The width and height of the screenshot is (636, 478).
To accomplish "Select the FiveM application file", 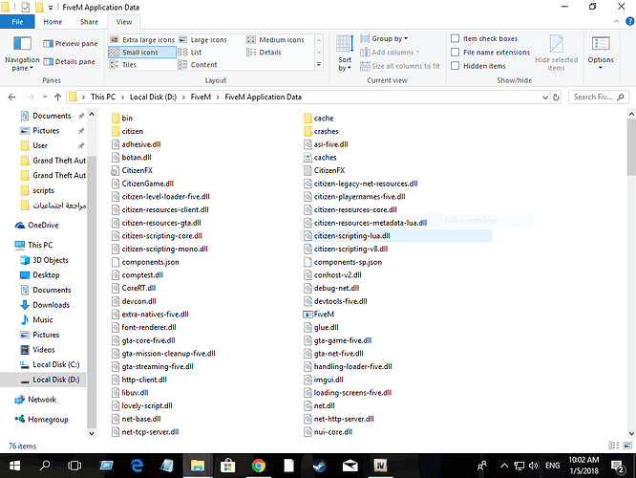I will pos(318,315).
